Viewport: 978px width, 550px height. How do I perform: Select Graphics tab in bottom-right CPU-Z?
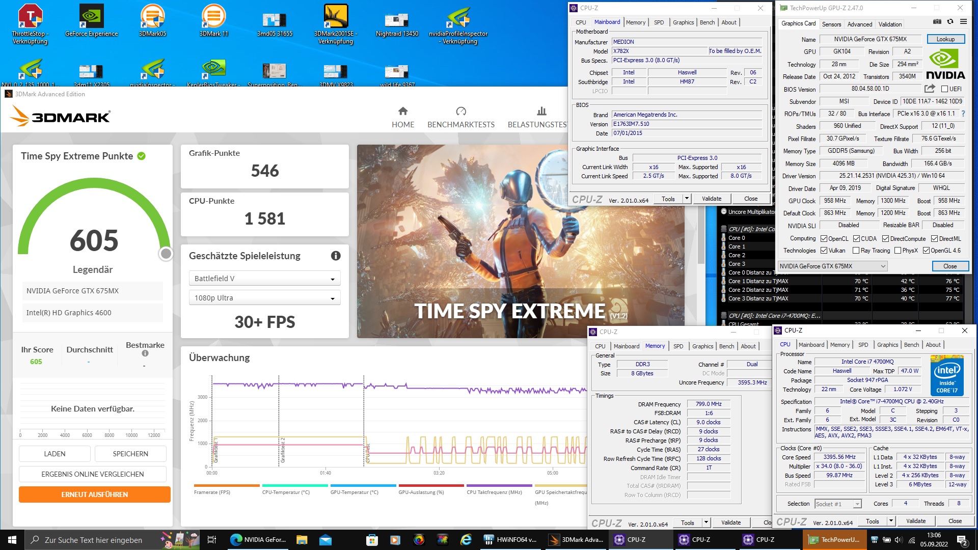tap(887, 345)
